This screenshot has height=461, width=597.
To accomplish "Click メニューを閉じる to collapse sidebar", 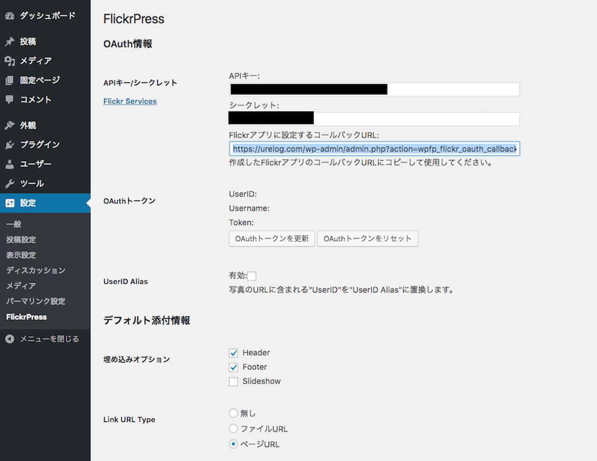I will click(50, 339).
